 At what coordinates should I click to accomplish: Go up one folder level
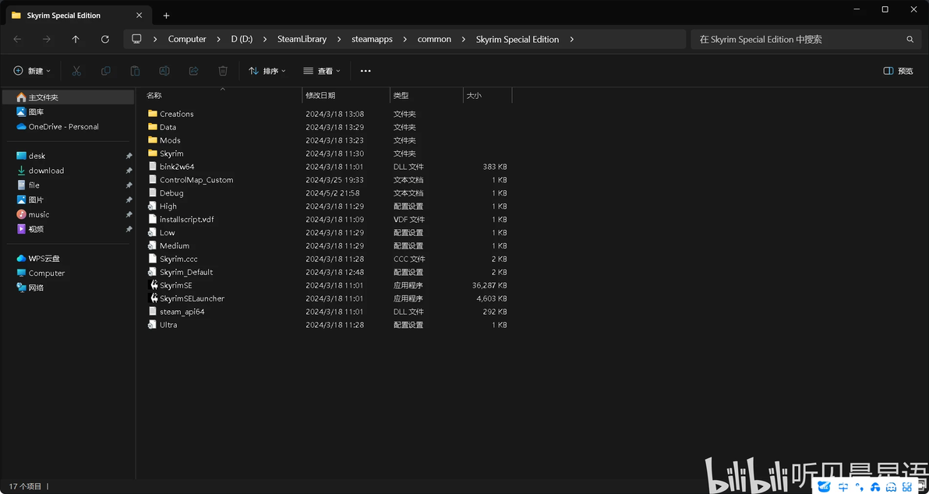click(76, 39)
